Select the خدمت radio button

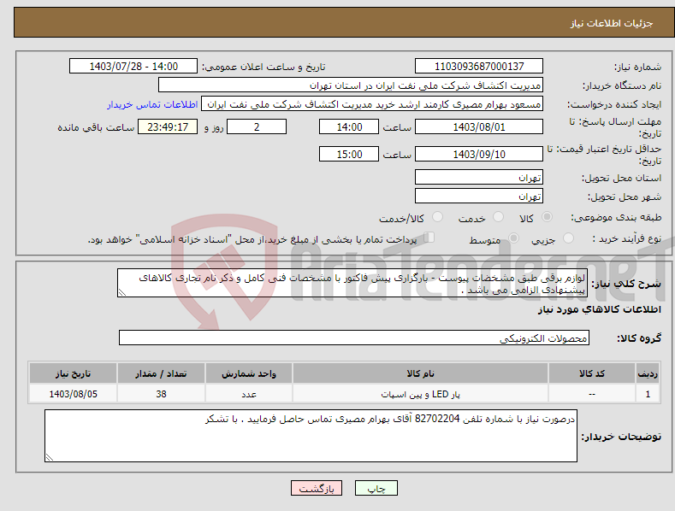[x=498, y=217]
